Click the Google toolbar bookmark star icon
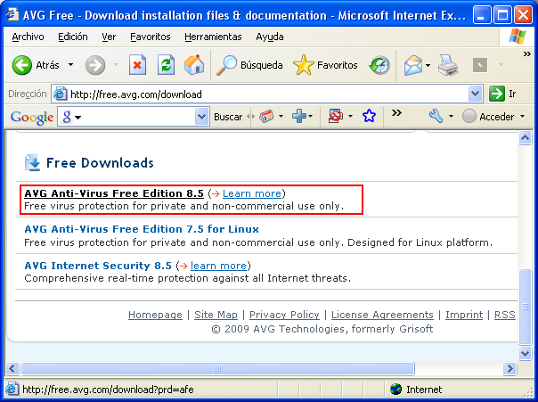 point(369,117)
